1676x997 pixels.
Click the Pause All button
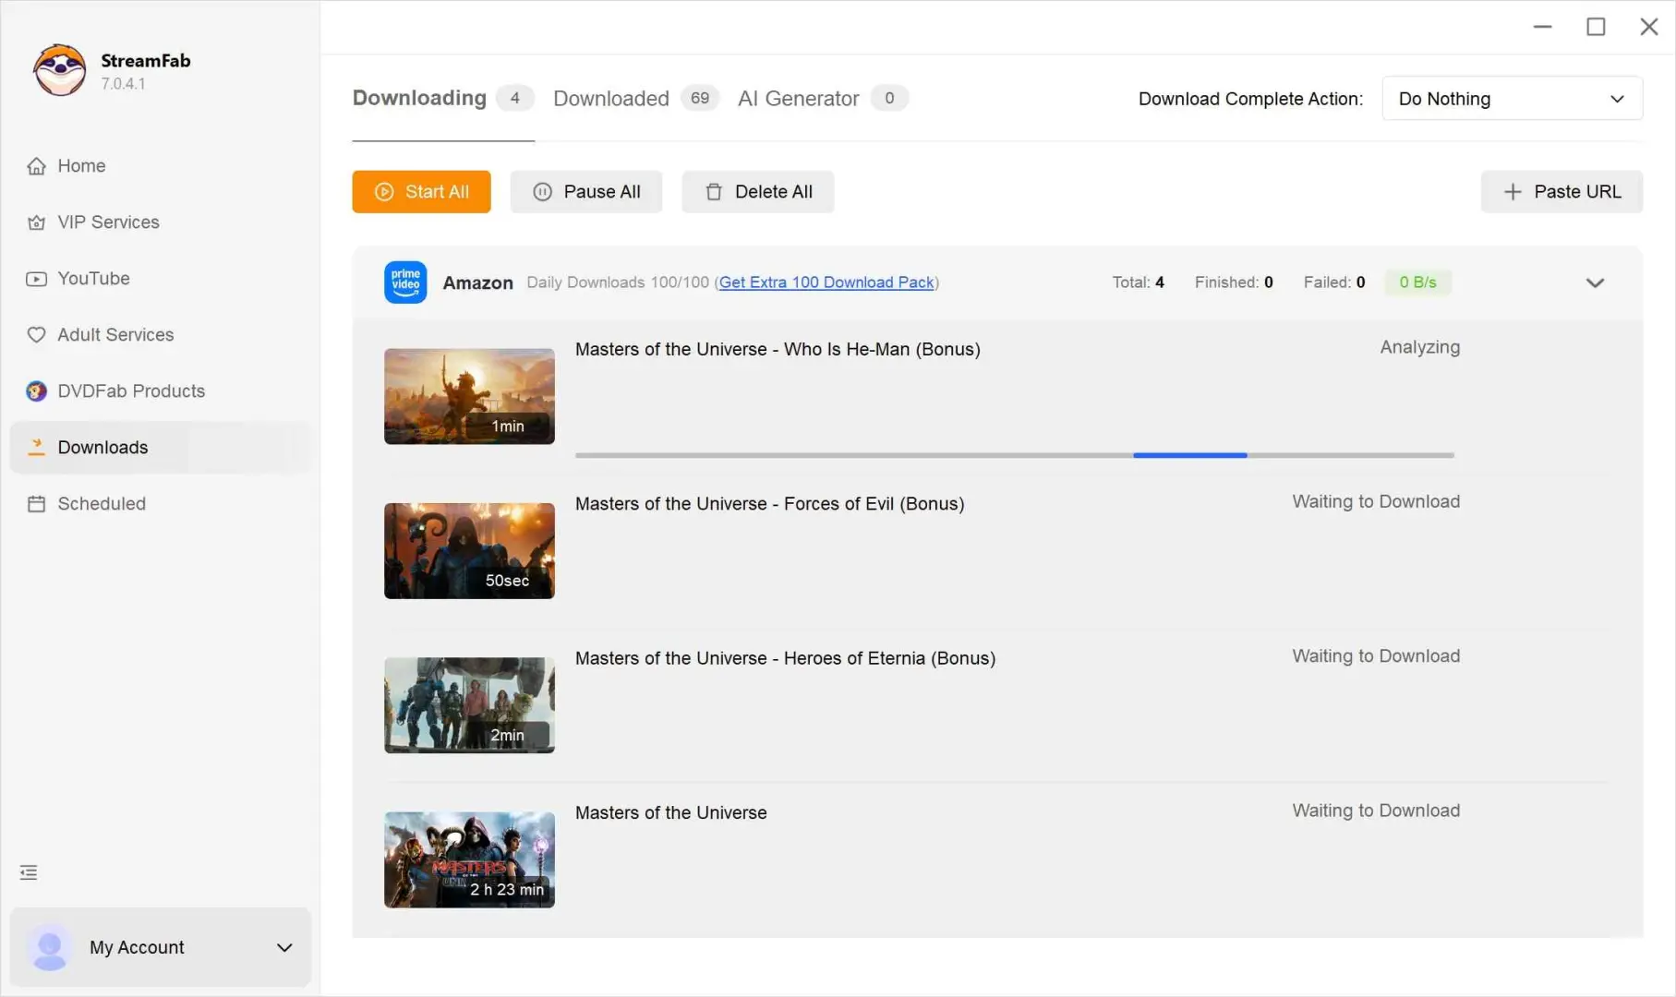click(586, 192)
